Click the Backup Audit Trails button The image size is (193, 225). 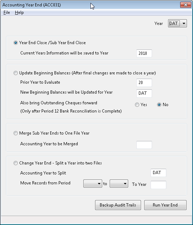[118, 205]
